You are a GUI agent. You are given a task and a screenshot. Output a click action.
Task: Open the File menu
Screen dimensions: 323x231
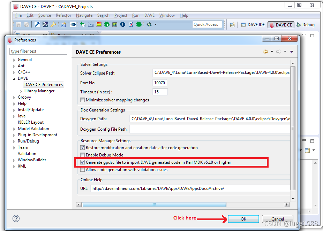18,15
